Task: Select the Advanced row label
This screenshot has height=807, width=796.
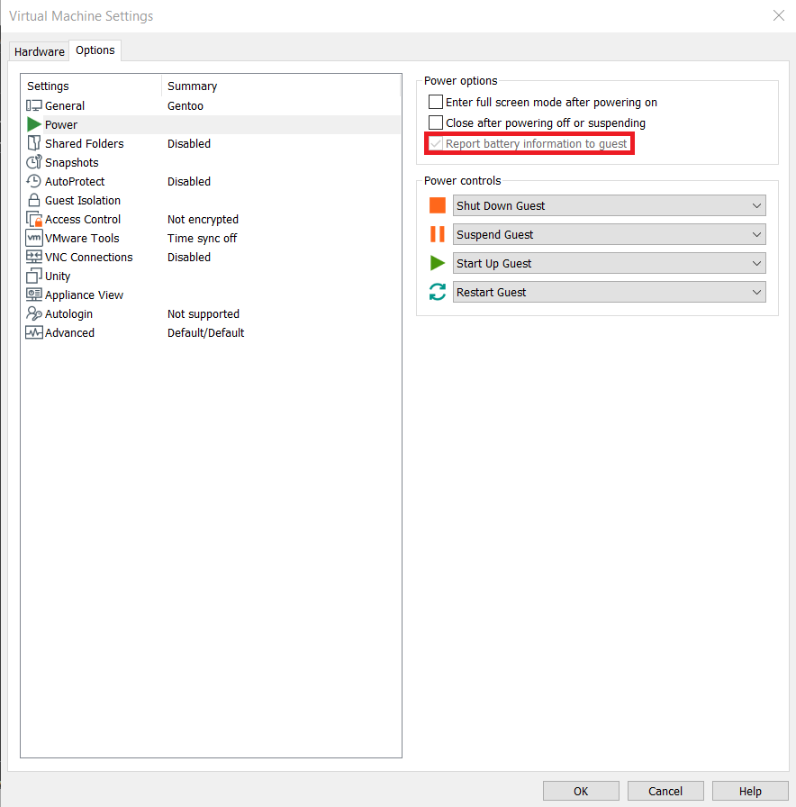Action: pyautogui.click(x=69, y=332)
